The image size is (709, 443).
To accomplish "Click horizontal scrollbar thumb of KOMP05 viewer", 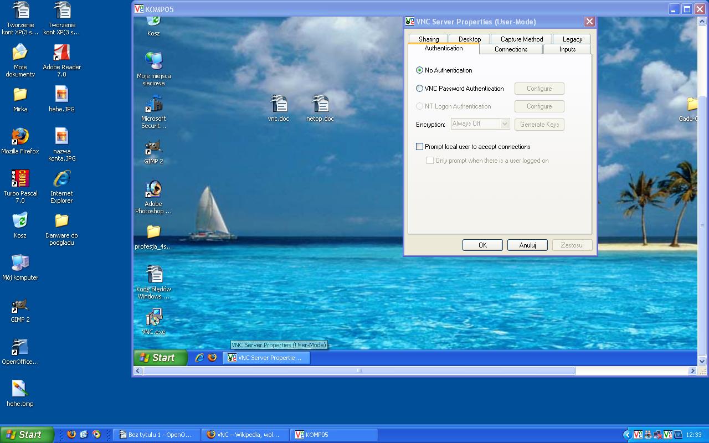I will 359,371.
